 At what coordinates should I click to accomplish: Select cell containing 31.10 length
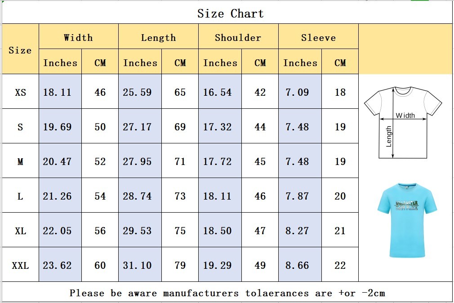[x=140, y=264]
